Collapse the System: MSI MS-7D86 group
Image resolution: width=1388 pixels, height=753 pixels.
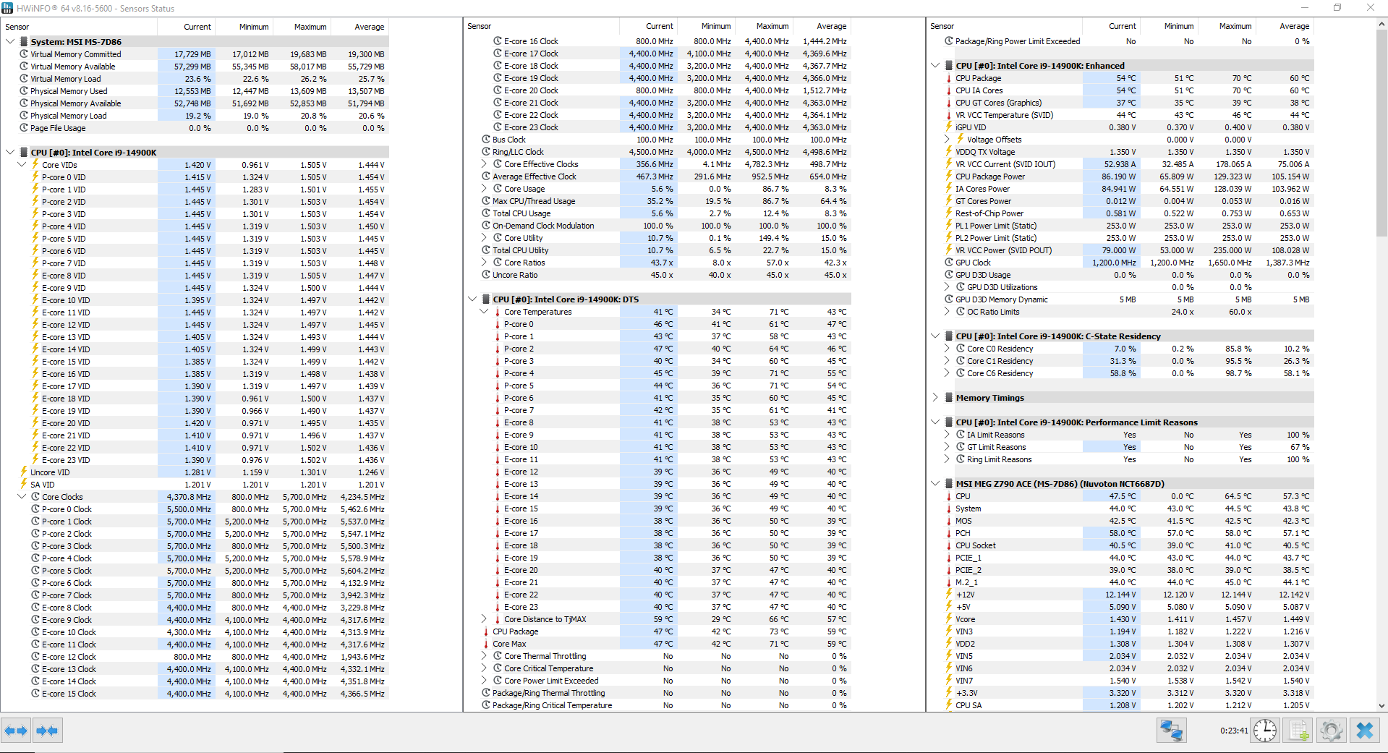coord(10,42)
